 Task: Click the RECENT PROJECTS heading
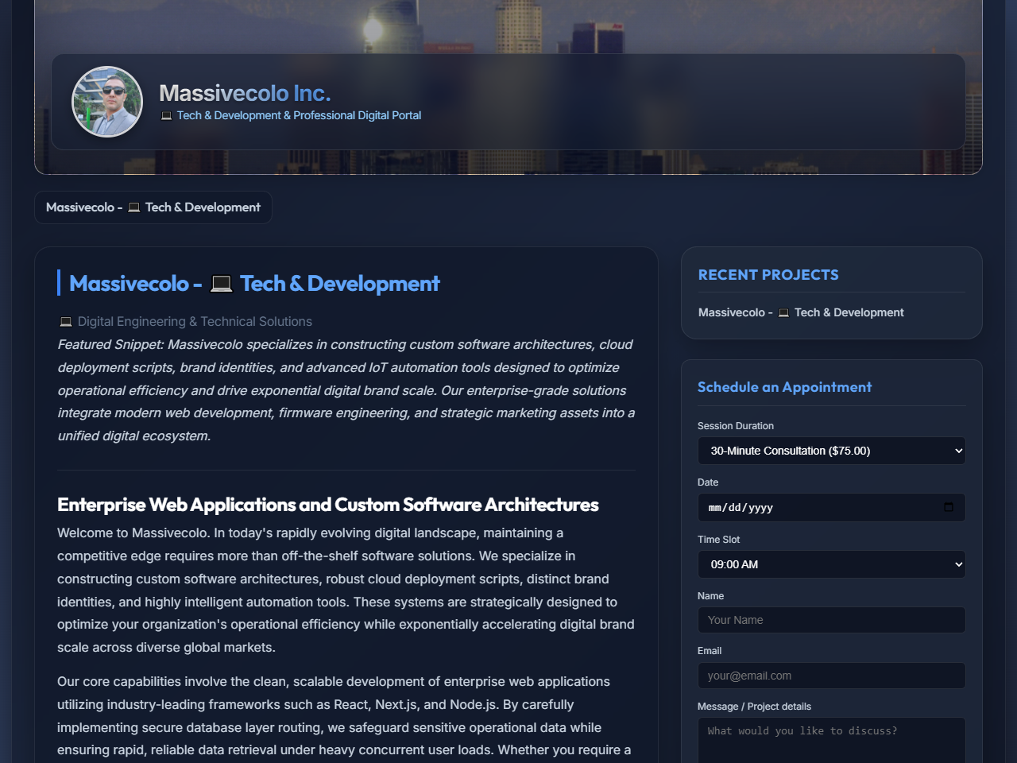(768, 275)
